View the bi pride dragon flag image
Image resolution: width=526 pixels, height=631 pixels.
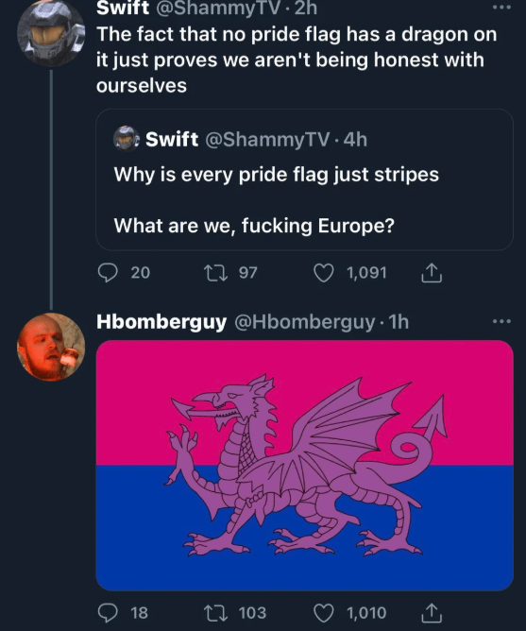pos(305,465)
